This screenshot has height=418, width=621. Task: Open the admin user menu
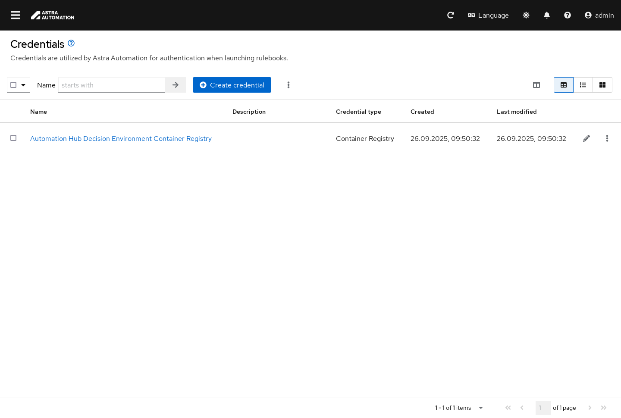point(599,15)
